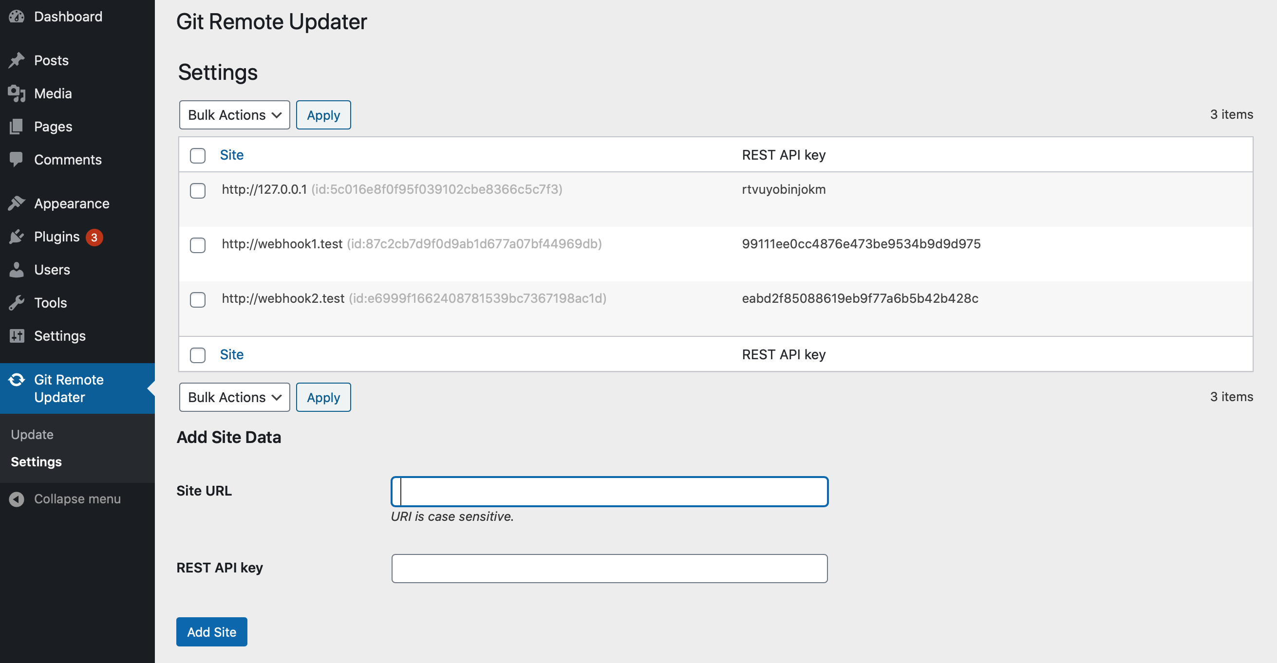This screenshot has height=663, width=1277.
Task: Click the Appearance paintbrush icon
Action: [17, 203]
